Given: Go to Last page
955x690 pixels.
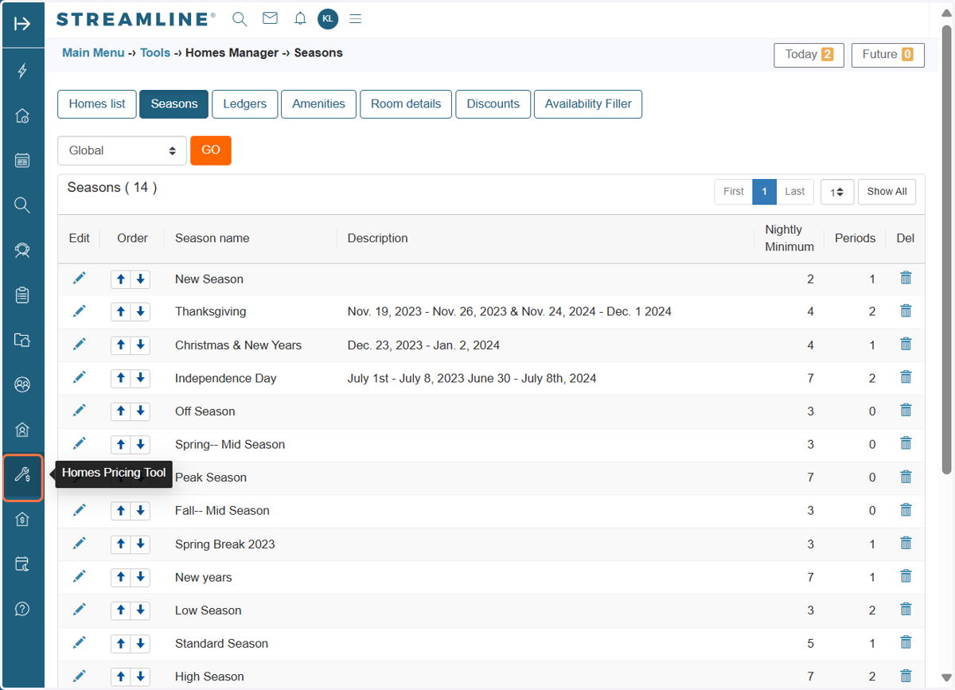Looking at the screenshot, I should point(794,192).
